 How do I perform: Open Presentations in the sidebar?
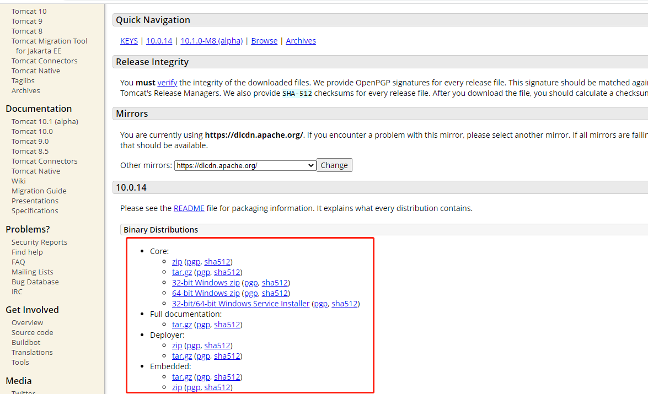pos(35,201)
